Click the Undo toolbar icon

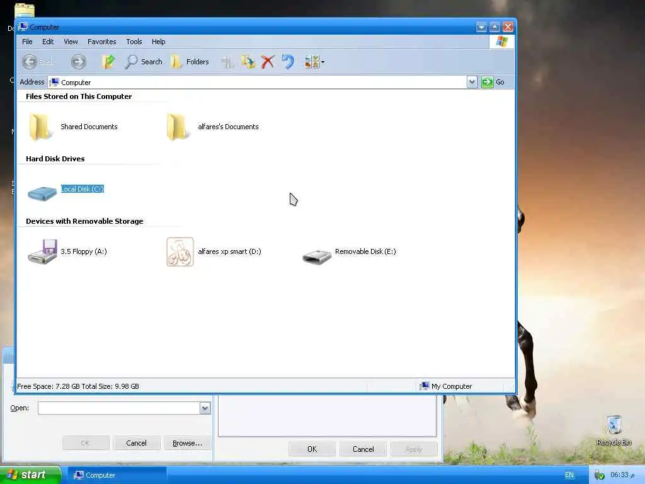click(288, 62)
